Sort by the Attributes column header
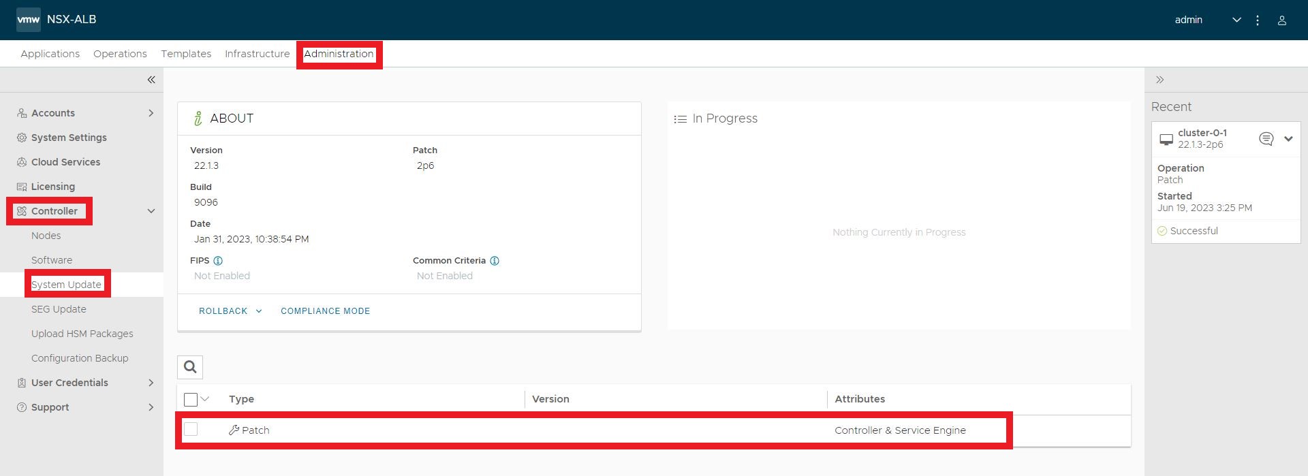1308x476 pixels. (860, 399)
